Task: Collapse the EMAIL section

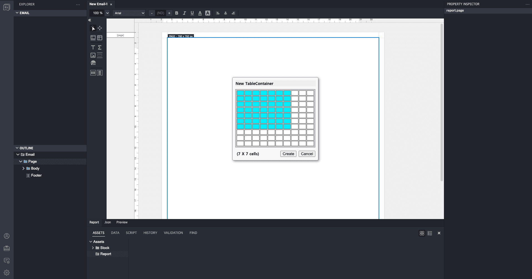Action: click(17, 13)
